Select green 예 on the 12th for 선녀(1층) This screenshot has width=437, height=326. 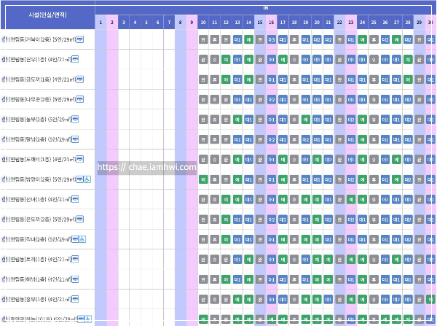pos(226,200)
